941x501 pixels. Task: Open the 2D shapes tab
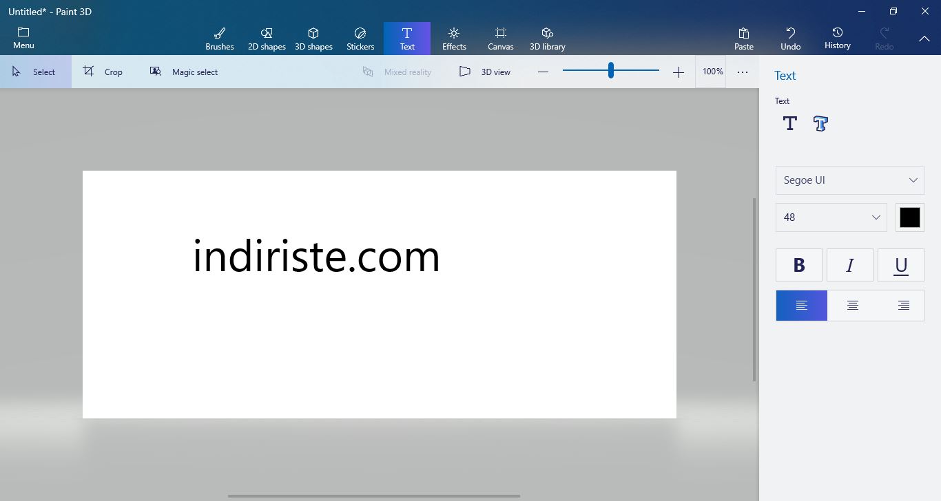point(267,39)
